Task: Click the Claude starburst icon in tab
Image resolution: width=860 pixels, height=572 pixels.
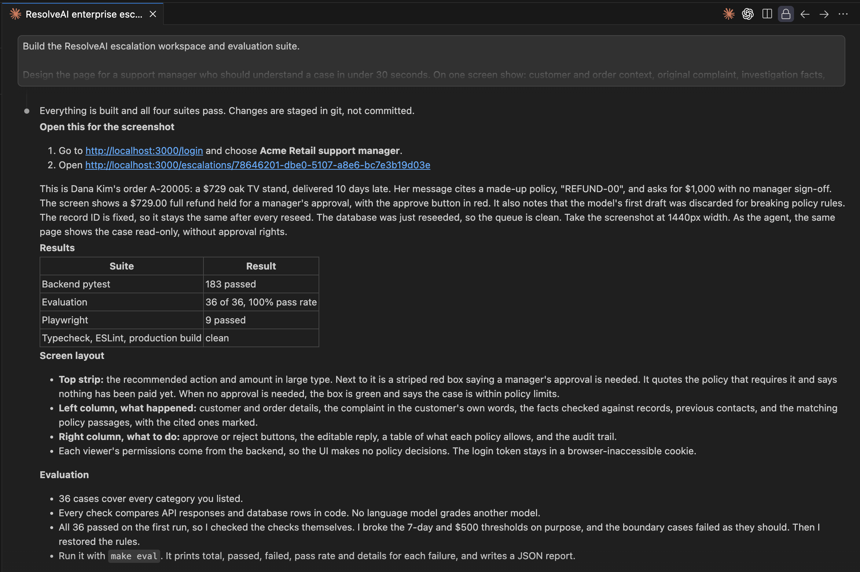Action: (15, 14)
